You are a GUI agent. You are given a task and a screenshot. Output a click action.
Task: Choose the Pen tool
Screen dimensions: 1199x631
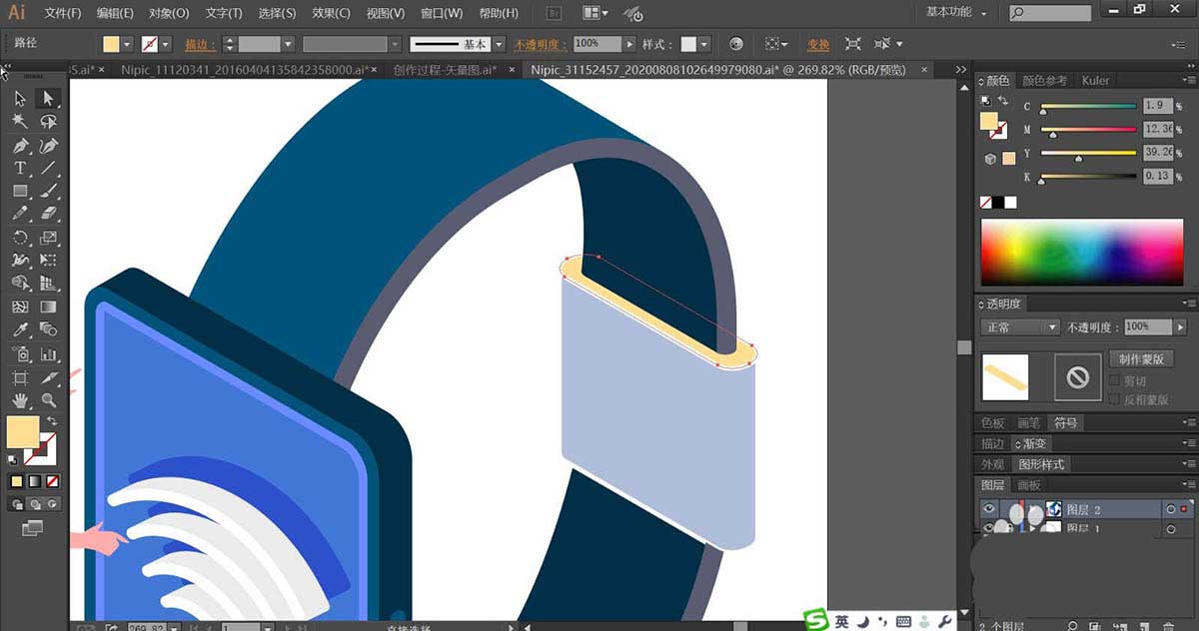coord(19,146)
